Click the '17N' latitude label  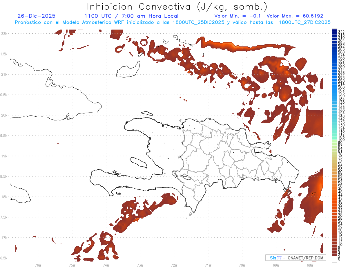(5, 238)
